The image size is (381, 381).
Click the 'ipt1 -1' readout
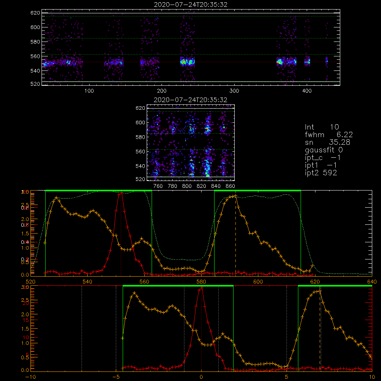click(321, 165)
